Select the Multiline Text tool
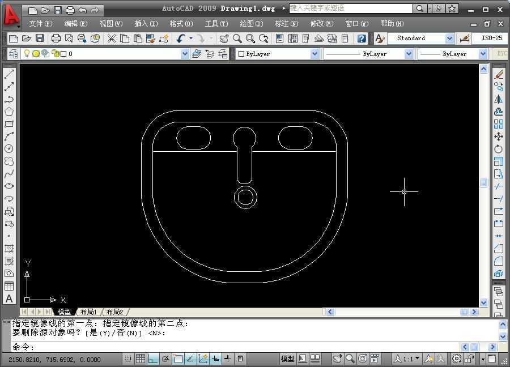 [x=9, y=298]
